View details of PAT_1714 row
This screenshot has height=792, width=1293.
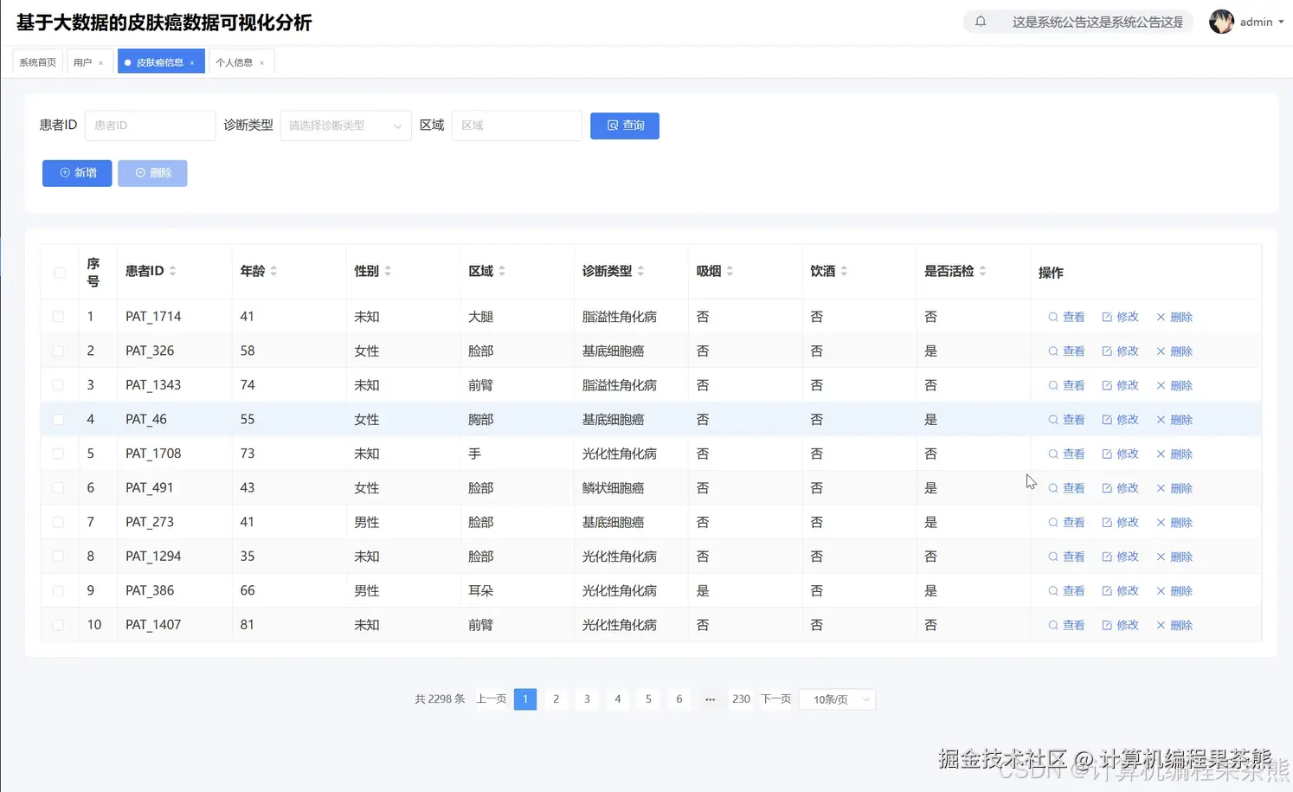[x=1066, y=317]
